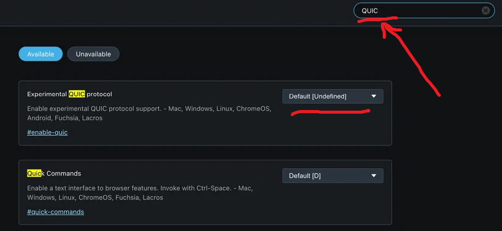Open the Default [D] dropdown
This screenshot has width=502, height=231.
pyautogui.click(x=332, y=176)
